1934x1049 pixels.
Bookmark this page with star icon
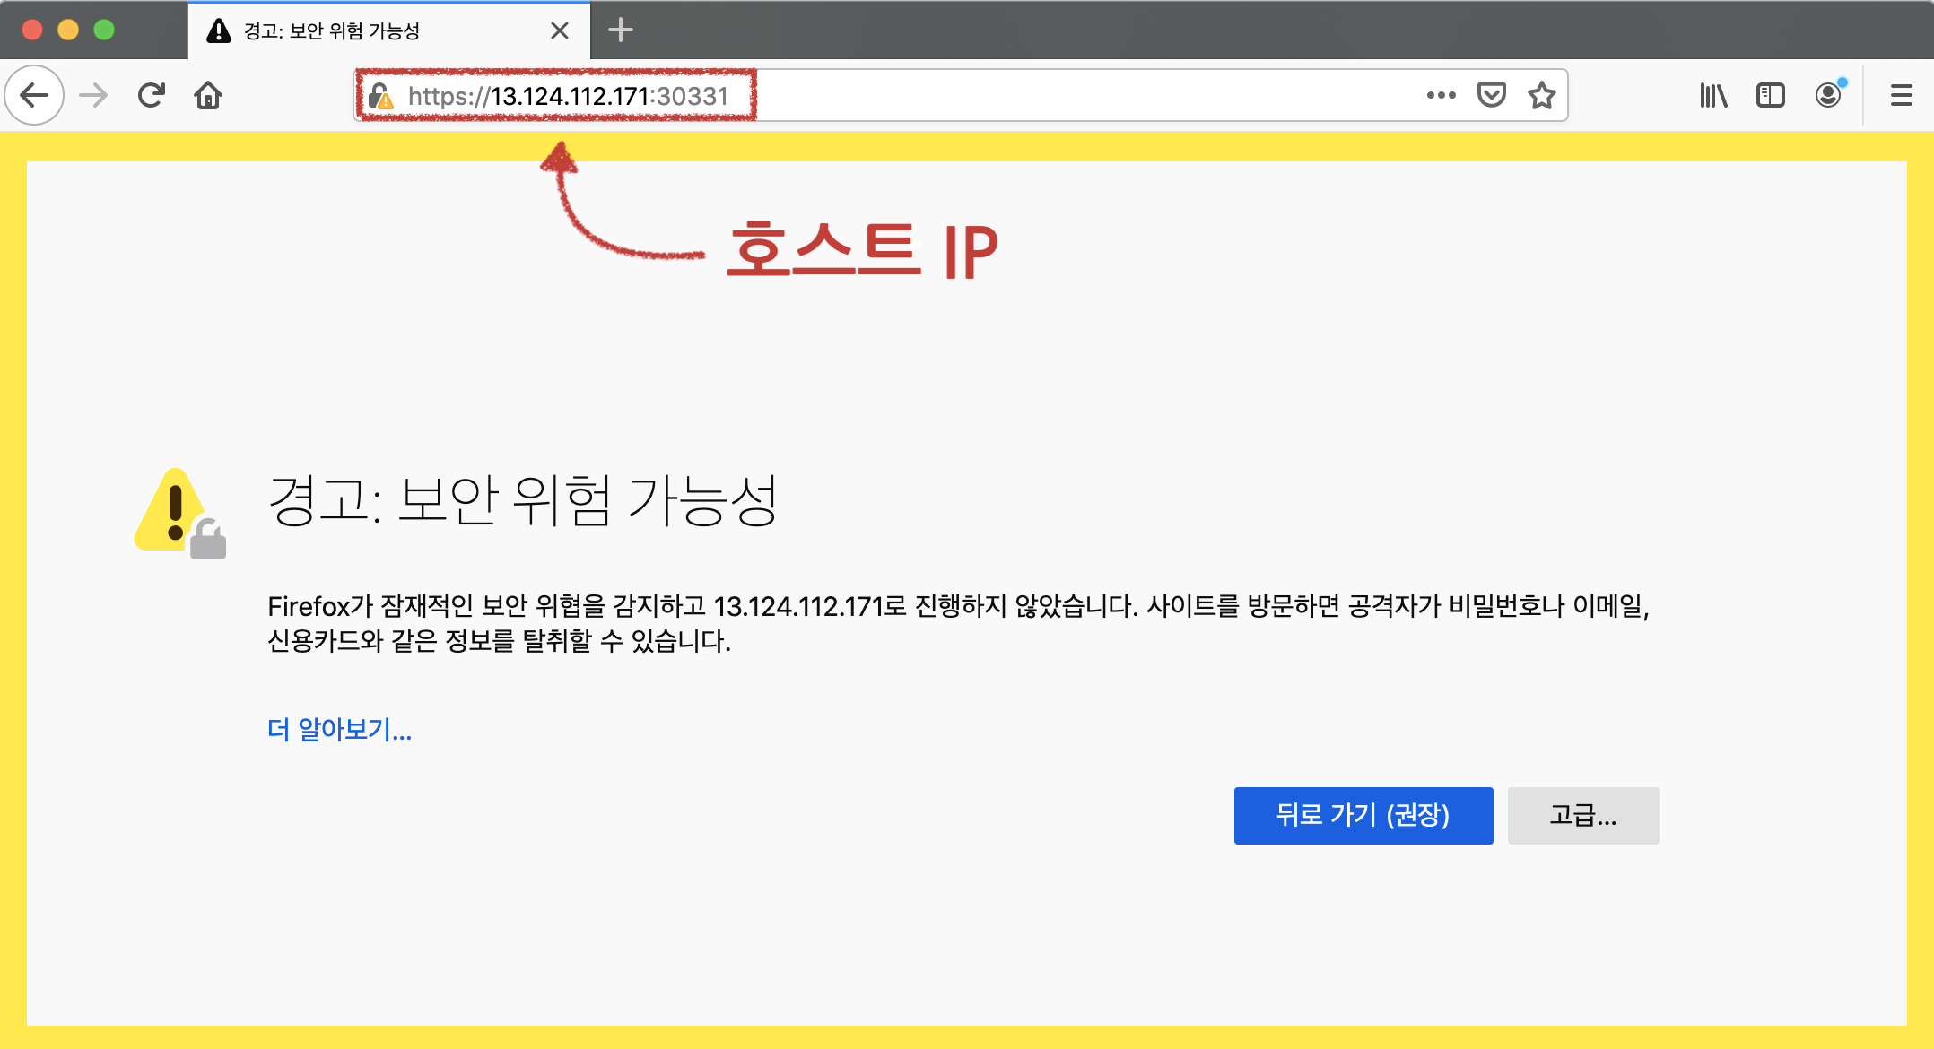point(1541,95)
